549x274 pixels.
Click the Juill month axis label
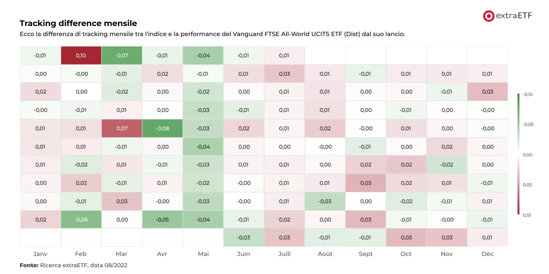(x=284, y=254)
